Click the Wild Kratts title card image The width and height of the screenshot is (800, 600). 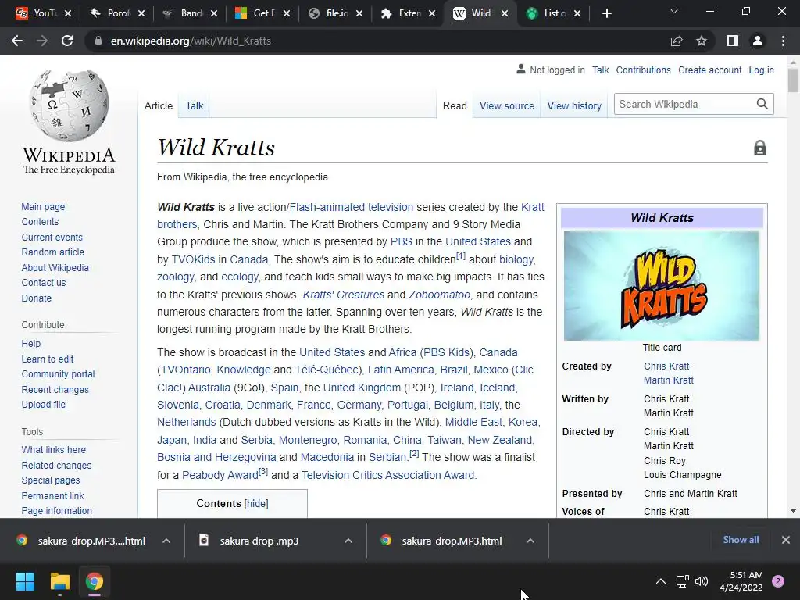tap(662, 286)
